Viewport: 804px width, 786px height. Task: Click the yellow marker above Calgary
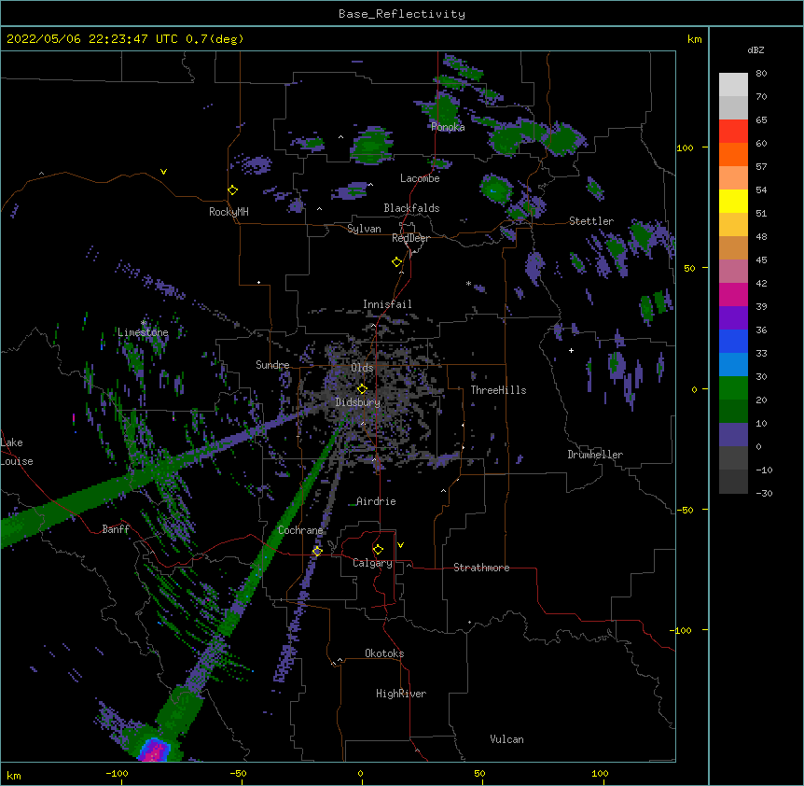tap(378, 550)
